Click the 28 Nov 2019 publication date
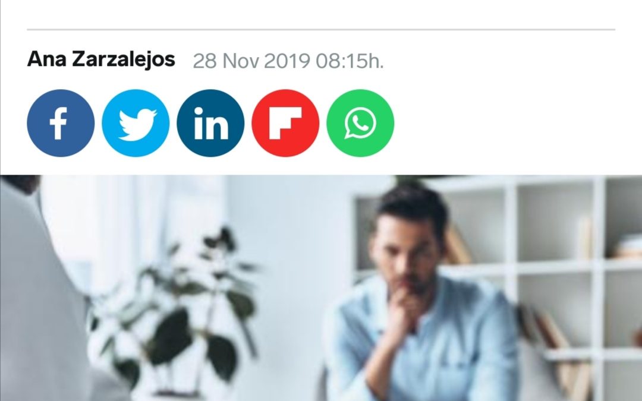 pos(251,61)
